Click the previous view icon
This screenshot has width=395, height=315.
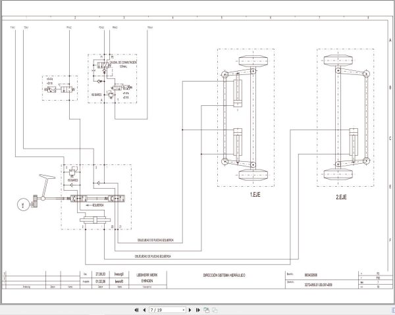207,310
